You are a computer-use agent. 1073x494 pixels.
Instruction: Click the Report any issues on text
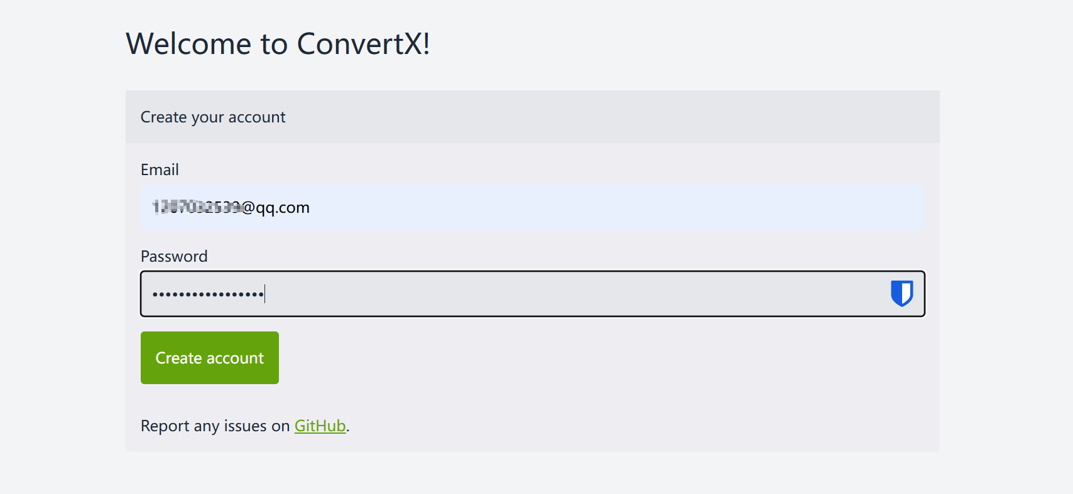(215, 426)
